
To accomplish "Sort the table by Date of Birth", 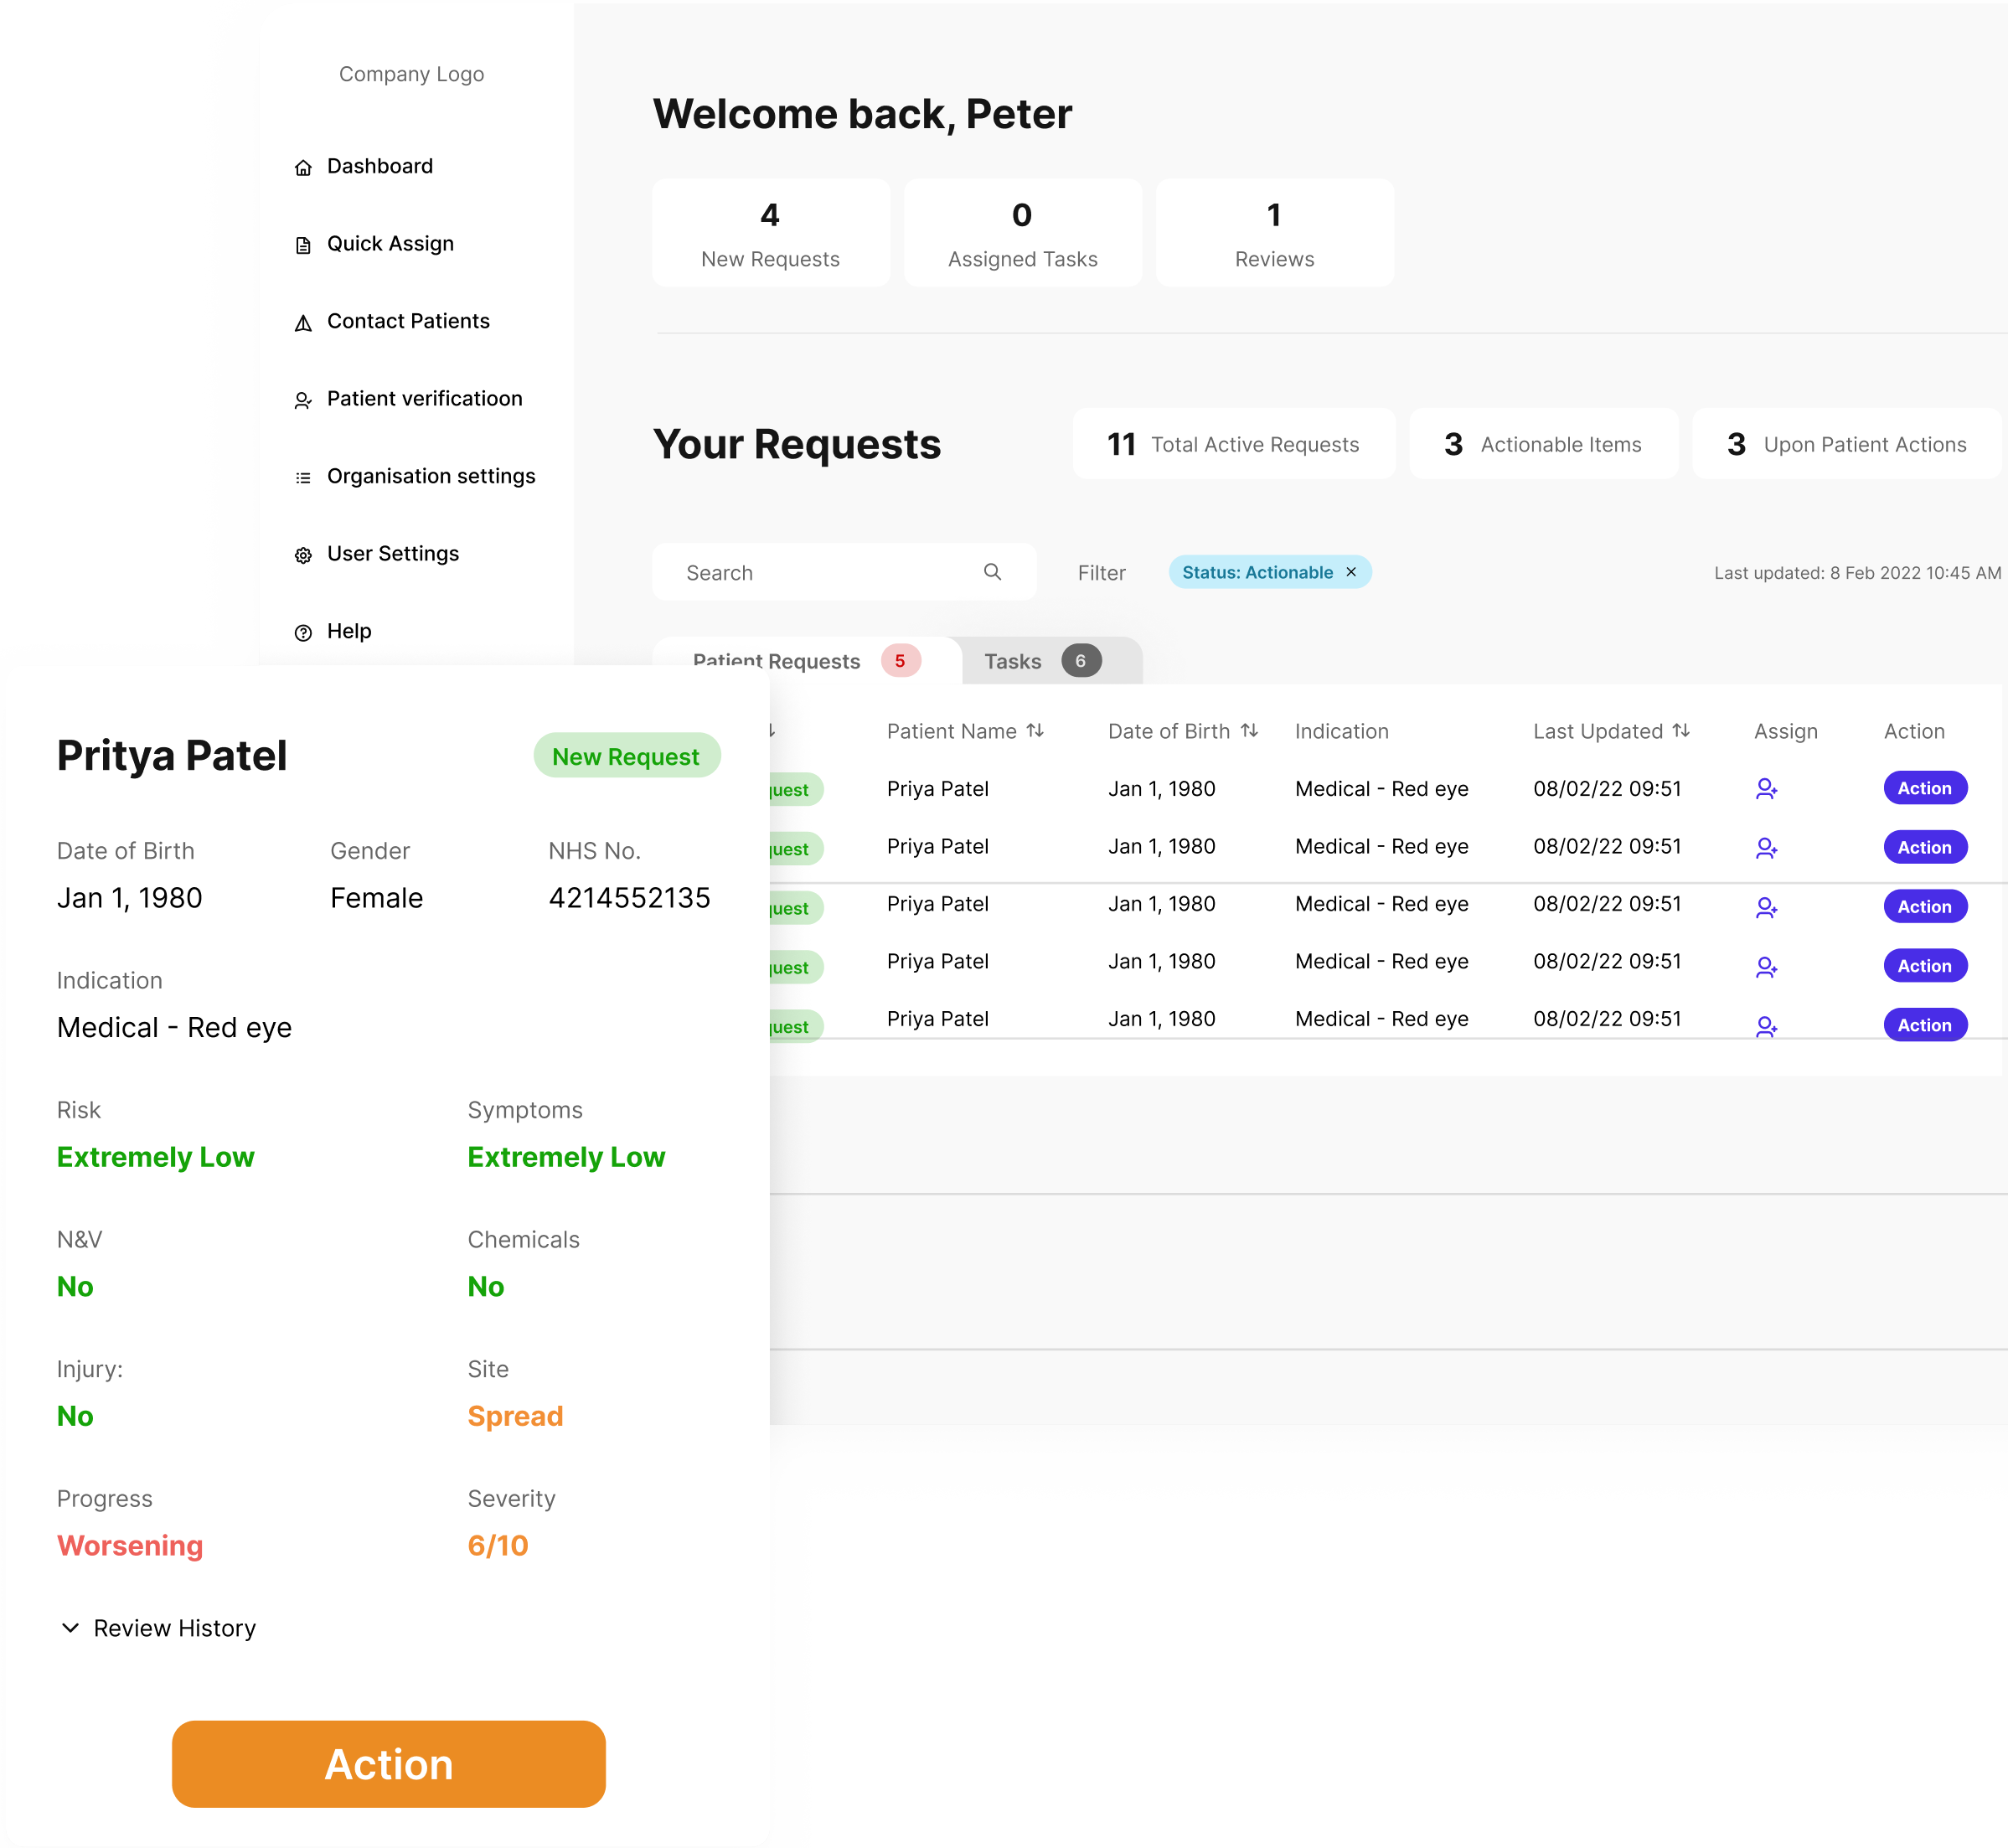I will pos(1249,731).
